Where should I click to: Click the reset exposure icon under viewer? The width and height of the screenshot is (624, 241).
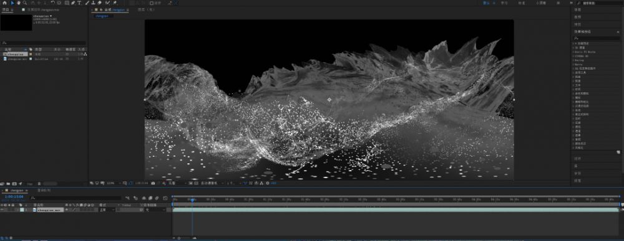(267, 183)
